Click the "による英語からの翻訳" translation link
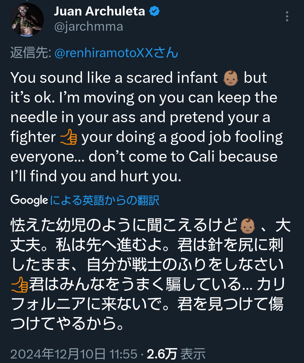The width and height of the screenshot is (304, 363). [104, 201]
